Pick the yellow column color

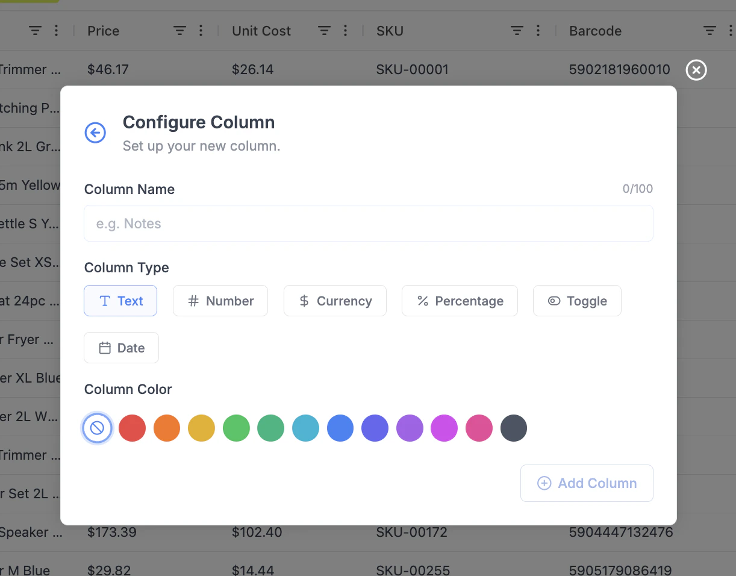202,428
